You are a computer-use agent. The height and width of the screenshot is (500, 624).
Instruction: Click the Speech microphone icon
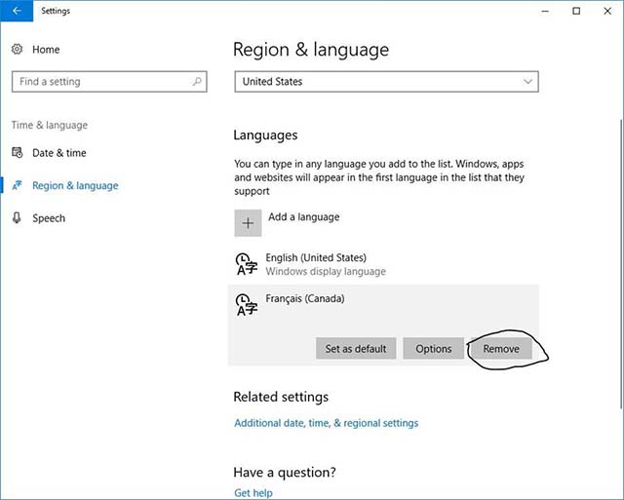click(18, 218)
